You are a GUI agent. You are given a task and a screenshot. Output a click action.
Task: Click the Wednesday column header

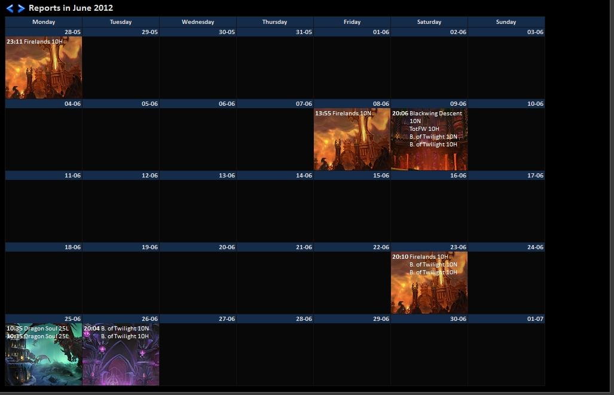(198, 22)
